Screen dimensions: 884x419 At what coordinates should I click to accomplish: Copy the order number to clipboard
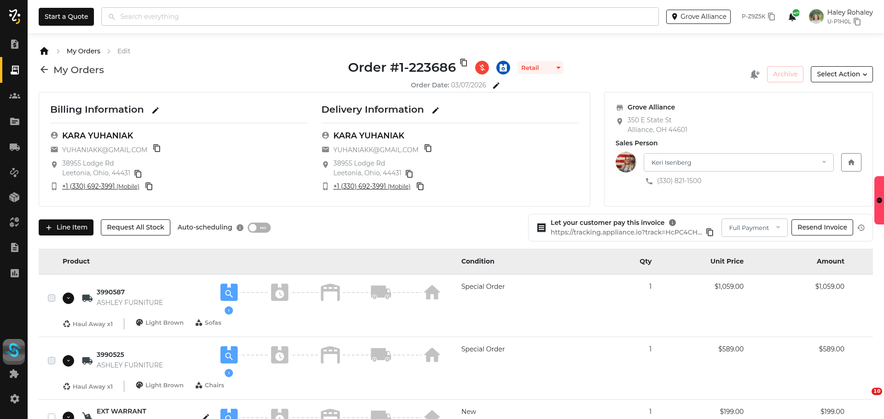(464, 63)
